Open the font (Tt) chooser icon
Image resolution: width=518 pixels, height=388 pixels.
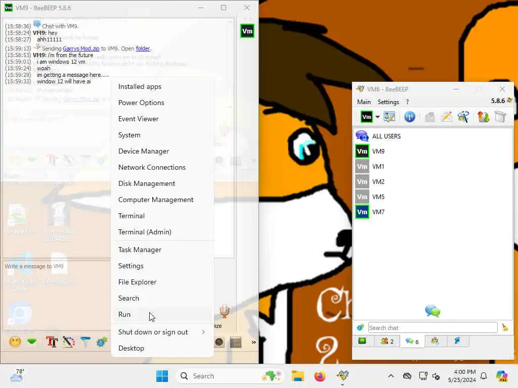(52, 342)
